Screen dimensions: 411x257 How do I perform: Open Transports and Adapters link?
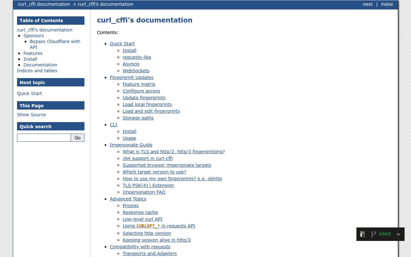pos(150,253)
